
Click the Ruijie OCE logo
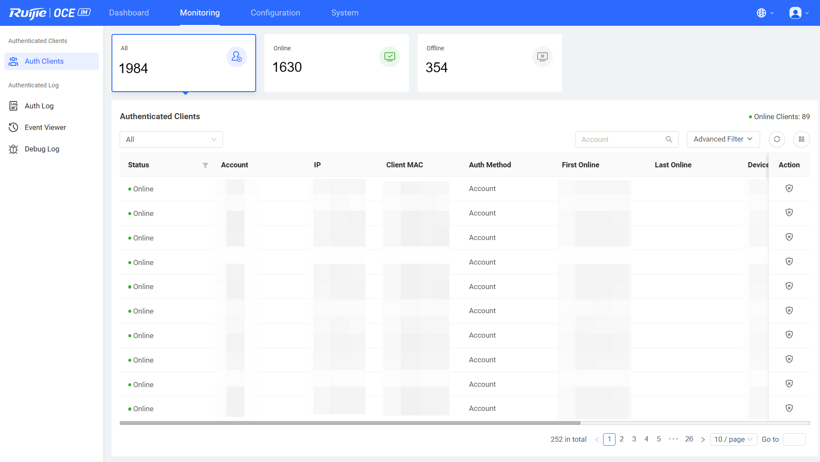coord(50,13)
